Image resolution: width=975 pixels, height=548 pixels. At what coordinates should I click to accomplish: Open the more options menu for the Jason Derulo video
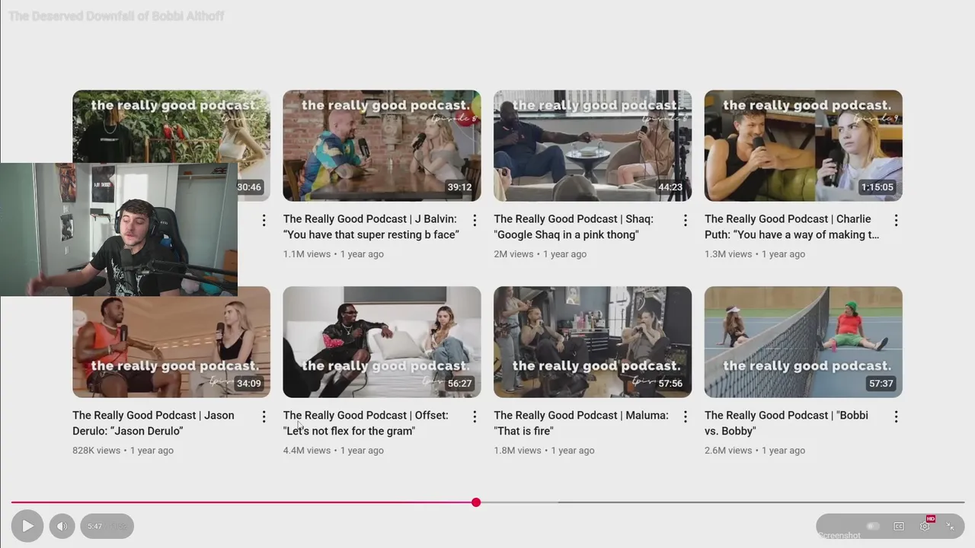[x=264, y=416]
